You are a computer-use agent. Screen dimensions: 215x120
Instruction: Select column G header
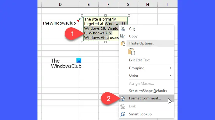128,4
